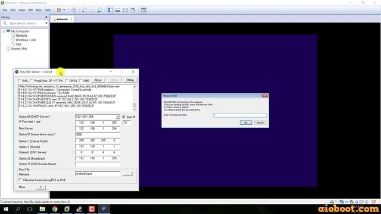Enter full screen mode via toolbar icon
This screenshot has height=214, width=381.
pyautogui.click(x=125, y=10)
